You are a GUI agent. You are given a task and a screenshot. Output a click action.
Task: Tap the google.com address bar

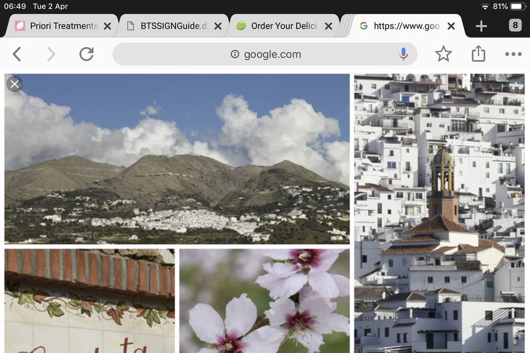[265, 54]
